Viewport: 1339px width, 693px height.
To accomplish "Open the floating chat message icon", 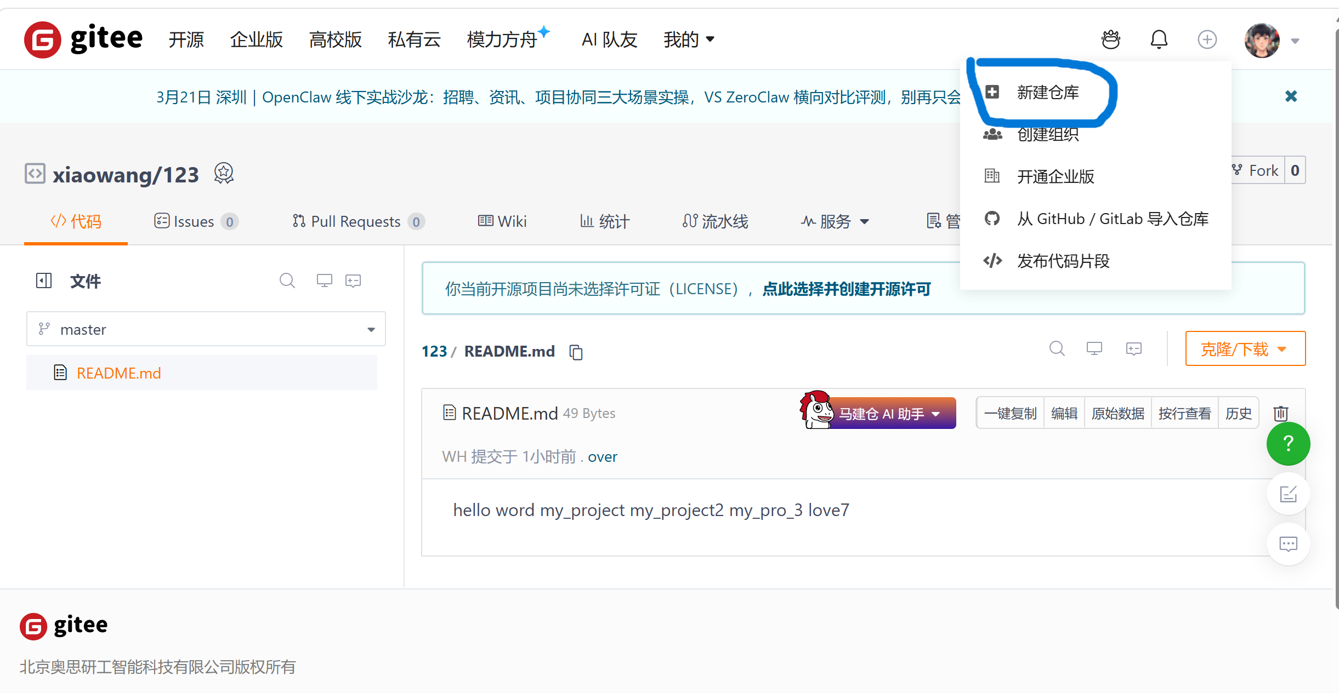I will (x=1288, y=543).
